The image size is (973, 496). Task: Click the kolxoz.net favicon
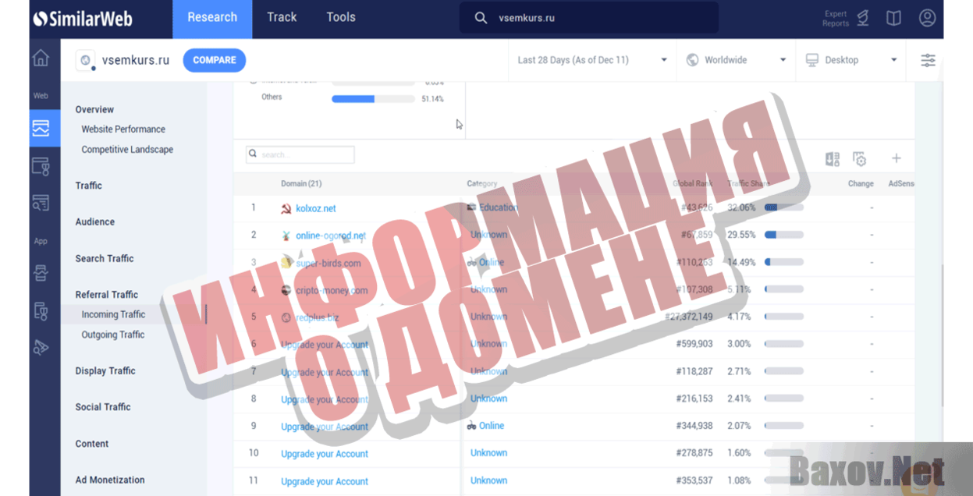[x=286, y=208]
